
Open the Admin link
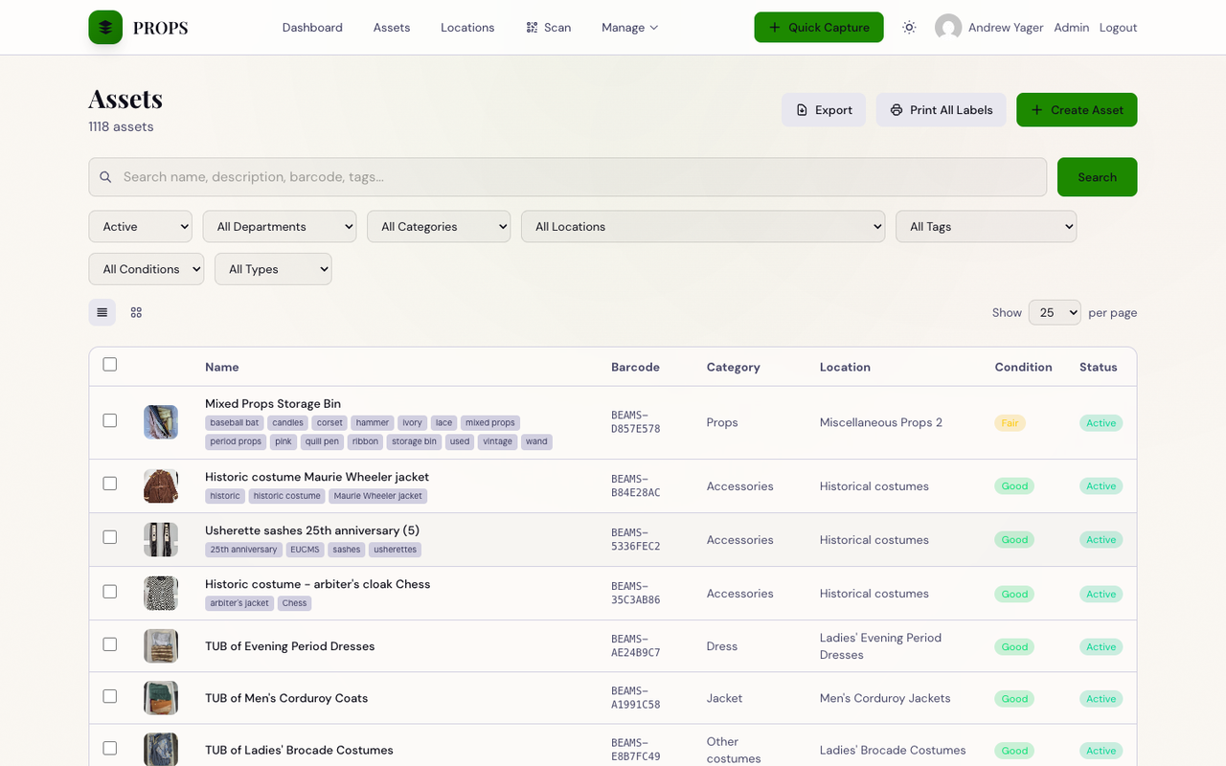pos(1071,27)
